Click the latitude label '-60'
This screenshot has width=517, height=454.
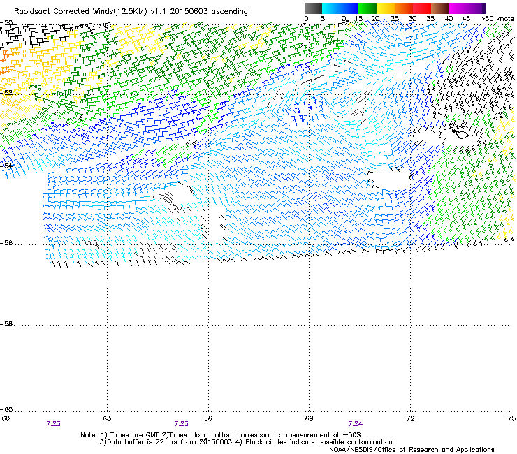click(x=6, y=410)
